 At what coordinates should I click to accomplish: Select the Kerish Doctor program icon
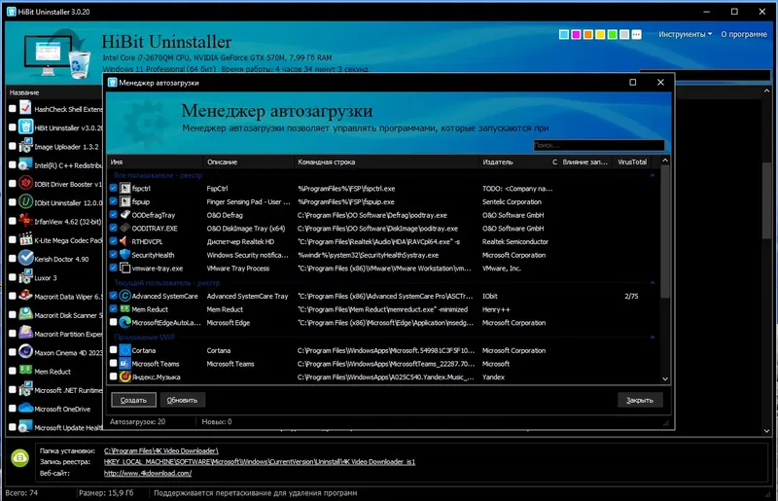click(26, 258)
